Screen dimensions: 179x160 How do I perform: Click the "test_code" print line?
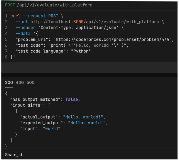[72, 45]
